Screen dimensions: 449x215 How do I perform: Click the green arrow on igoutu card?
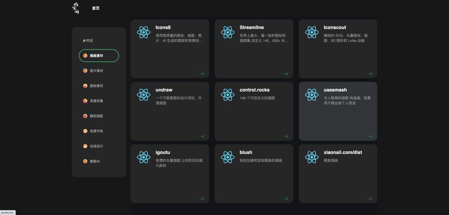(202, 199)
